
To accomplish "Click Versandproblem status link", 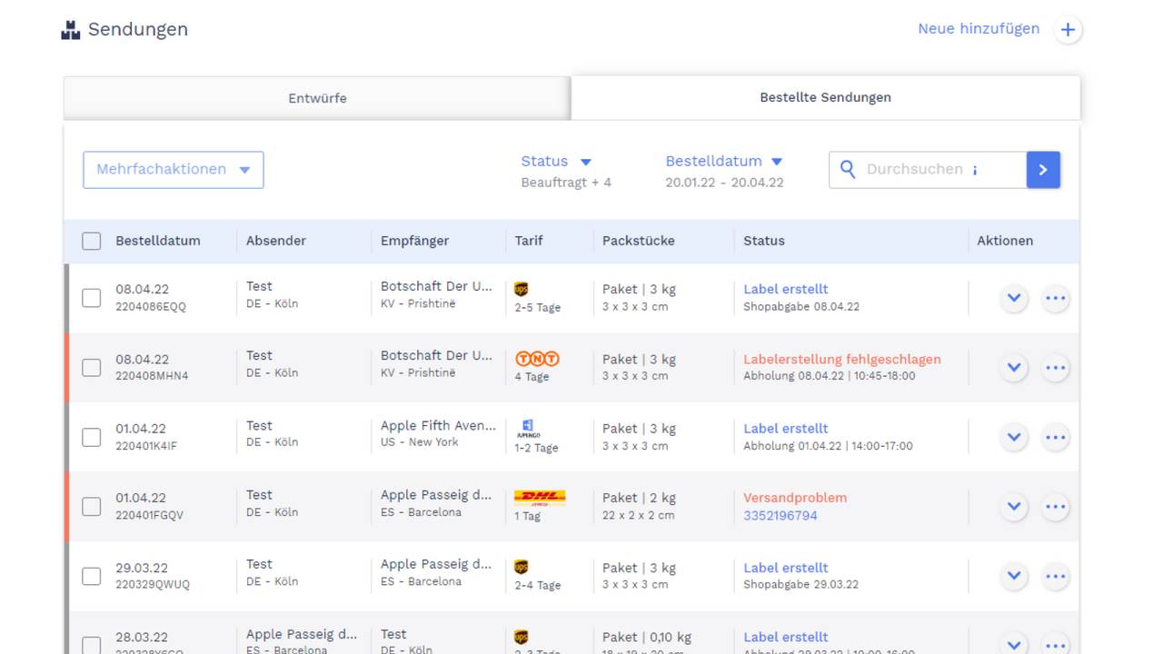I will pyautogui.click(x=795, y=498).
